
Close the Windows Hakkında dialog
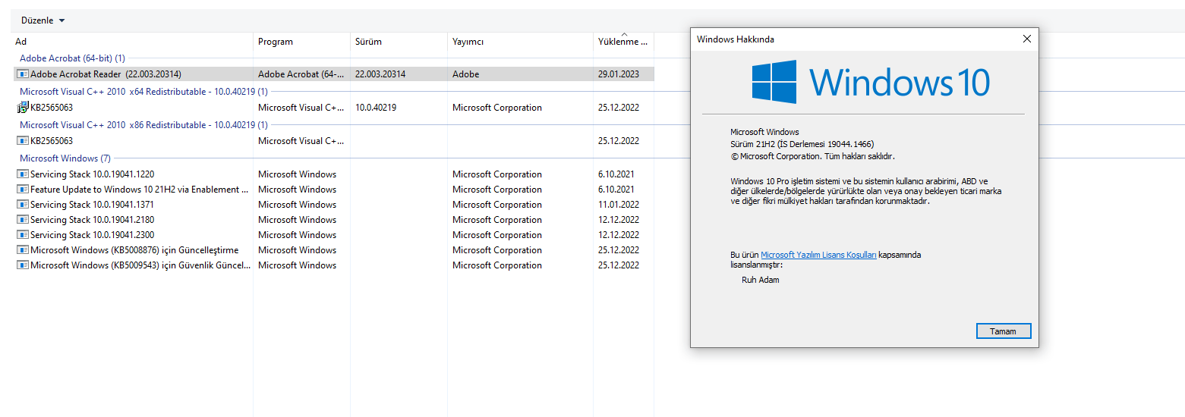(x=1026, y=39)
